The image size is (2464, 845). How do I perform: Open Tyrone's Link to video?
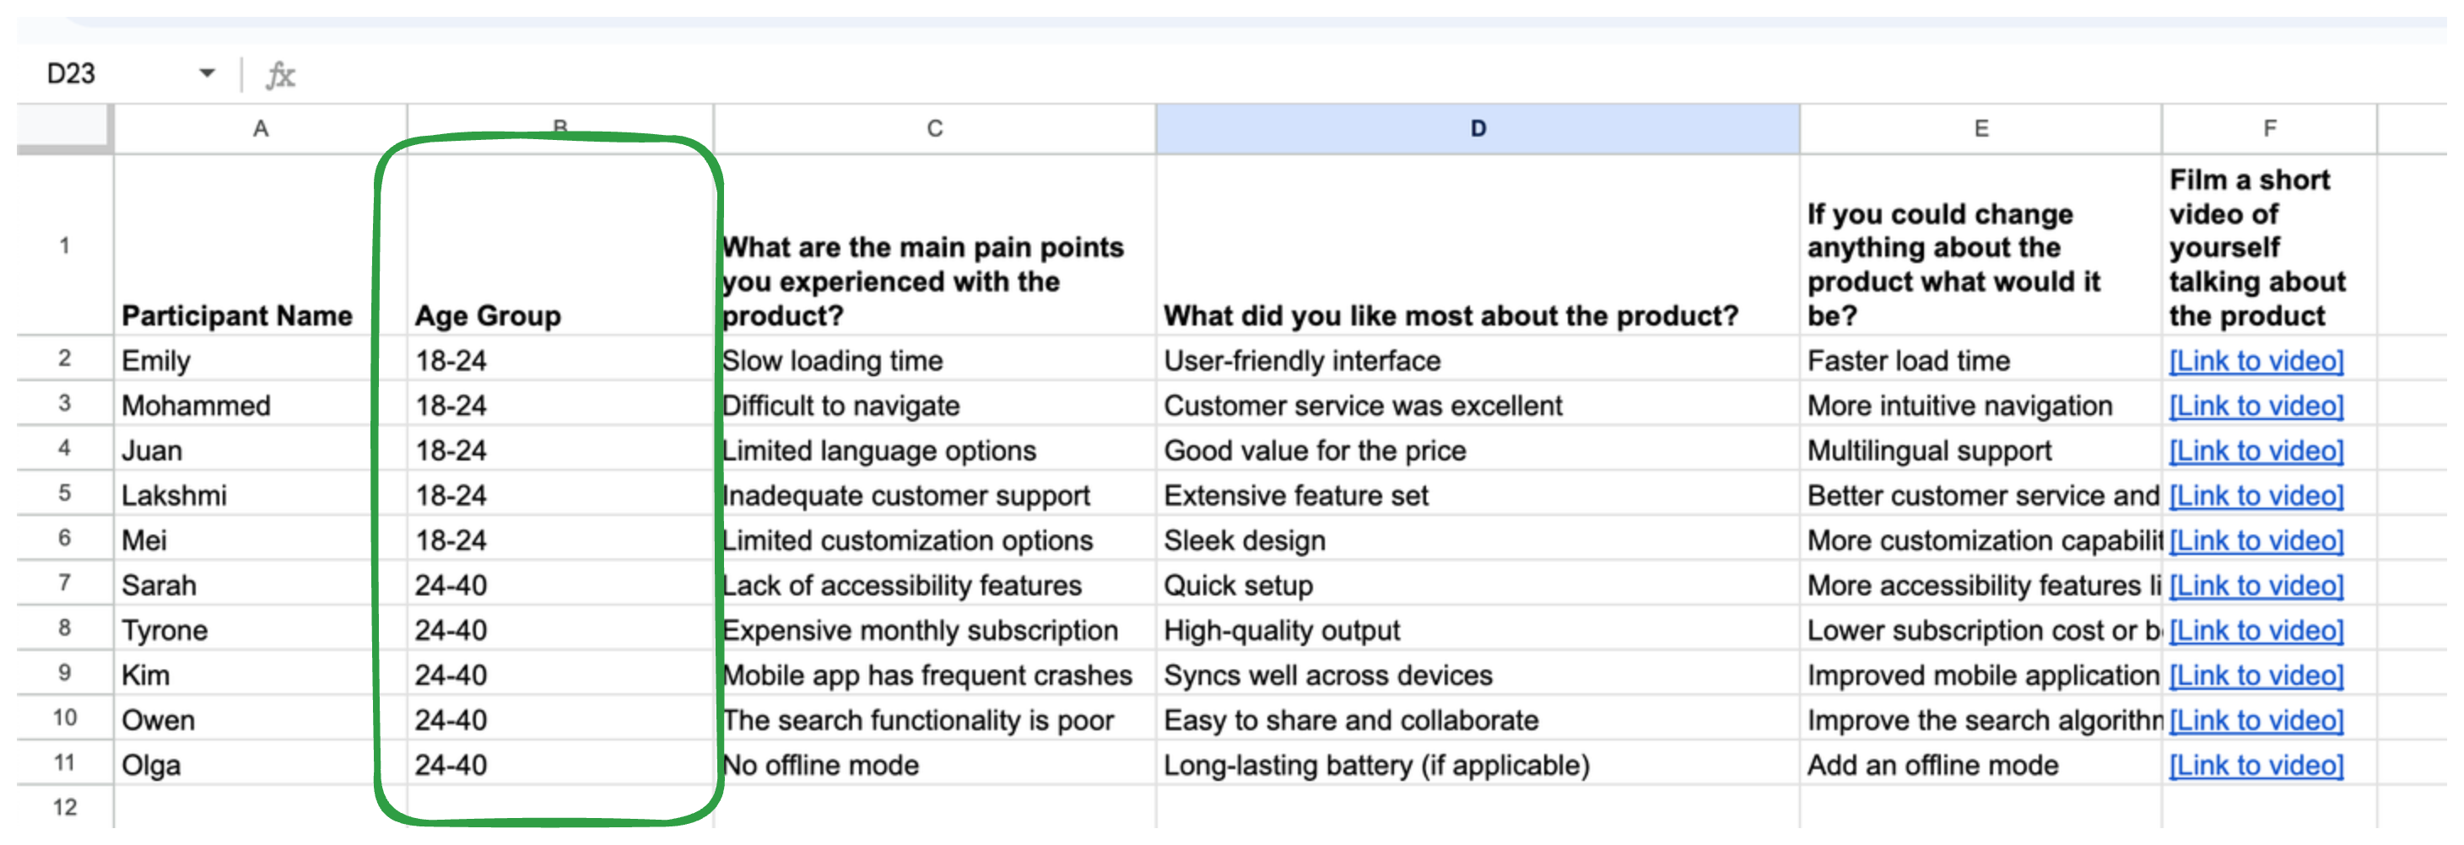pos(2256,630)
